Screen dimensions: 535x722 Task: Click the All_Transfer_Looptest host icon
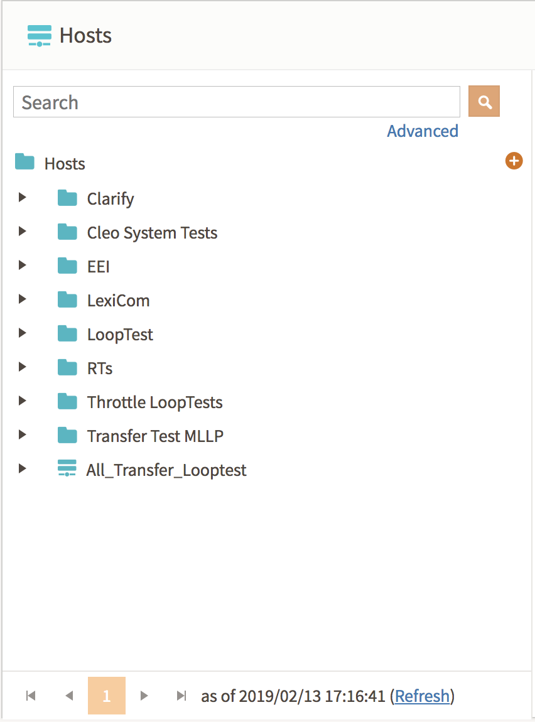[67, 468]
